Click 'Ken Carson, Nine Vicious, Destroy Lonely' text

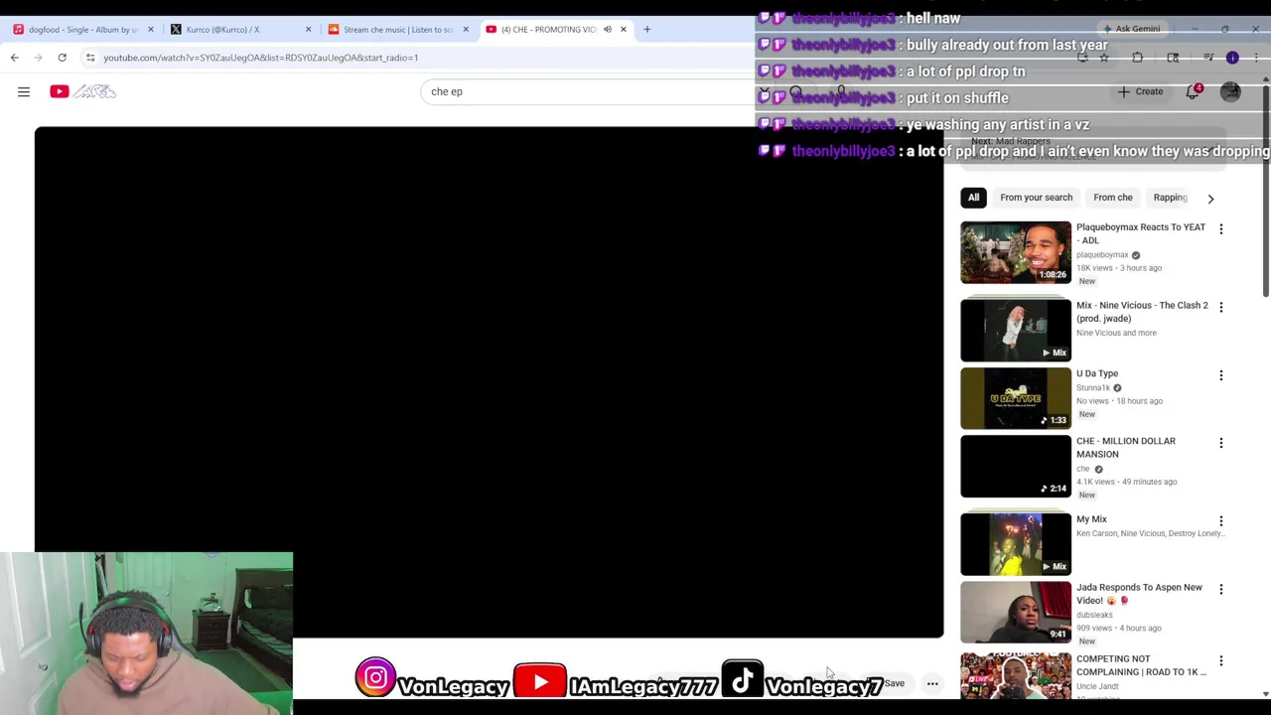1150,533
